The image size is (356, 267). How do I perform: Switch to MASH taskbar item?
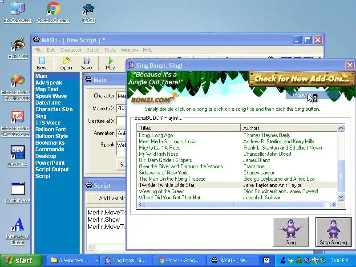pos(232,260)
